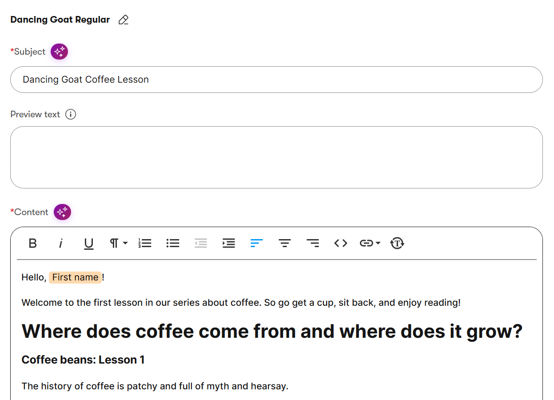The width and height of the screenshot is (554, 400).
Task: Show the Preview text info tooltip icon
Action: point(71,114)
